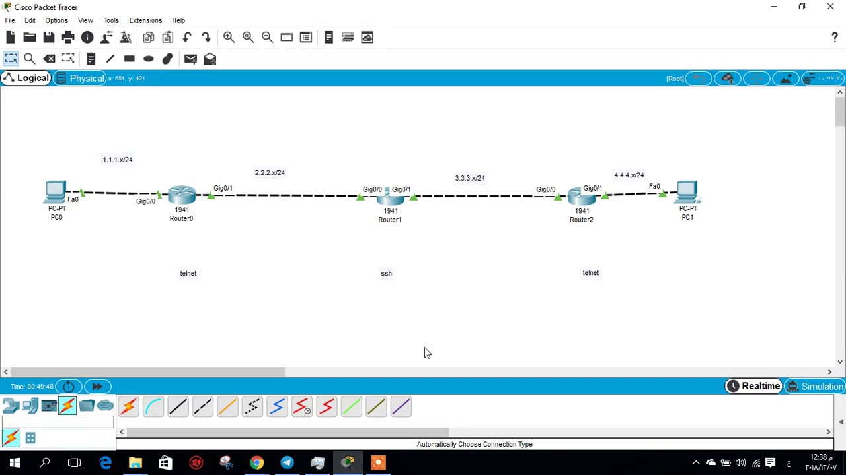Select the Inspect magnifier tool
Viewport: 846px width, 475px height.
click(30, 59)
